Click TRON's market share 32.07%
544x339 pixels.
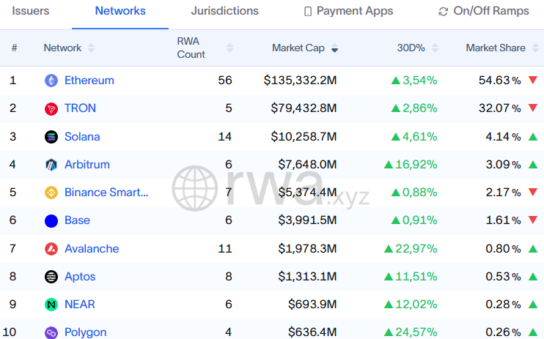tap(499, 108)
